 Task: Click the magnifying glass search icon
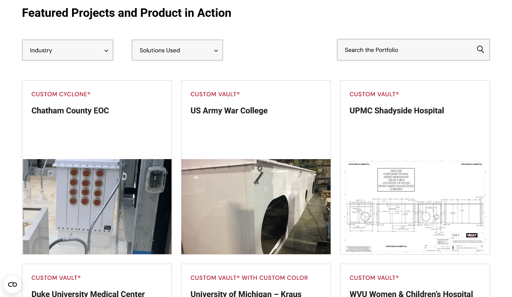tap(480, 49)
